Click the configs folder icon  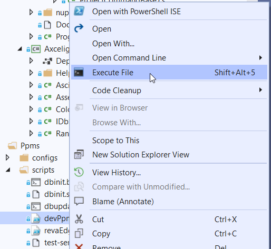[24, 158]
